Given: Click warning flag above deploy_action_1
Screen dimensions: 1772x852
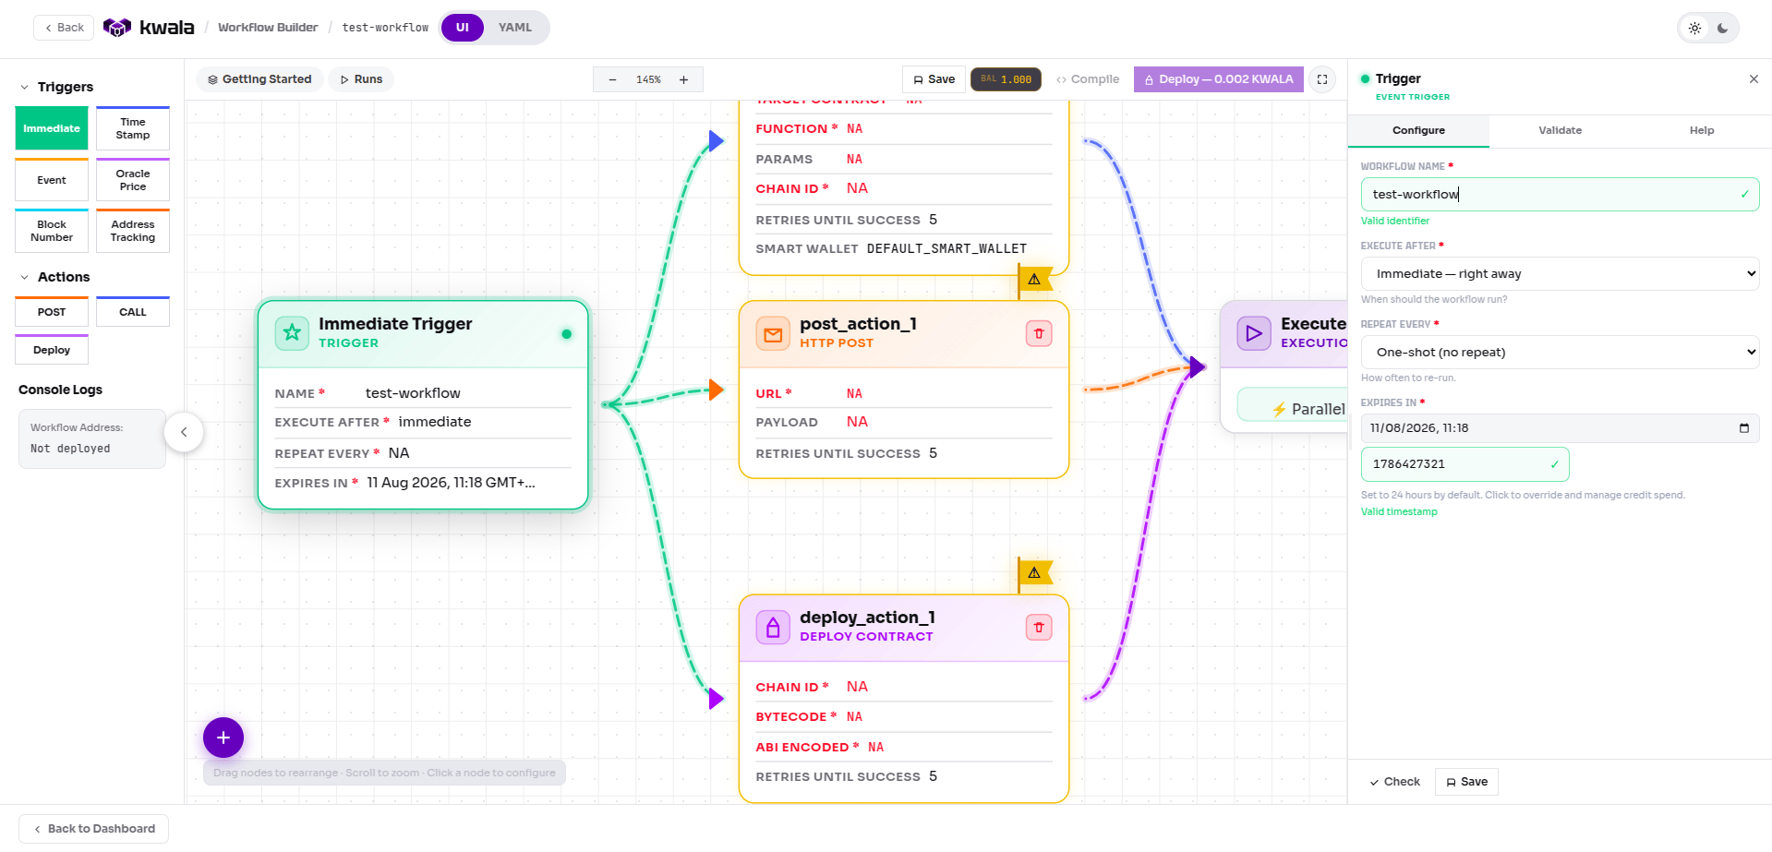Looking at the screenshot, I should click(1034, 572).
